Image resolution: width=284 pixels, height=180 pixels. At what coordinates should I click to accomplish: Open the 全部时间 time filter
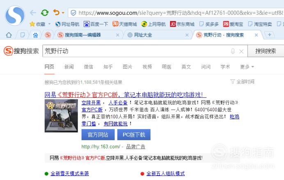click(242, 82)
